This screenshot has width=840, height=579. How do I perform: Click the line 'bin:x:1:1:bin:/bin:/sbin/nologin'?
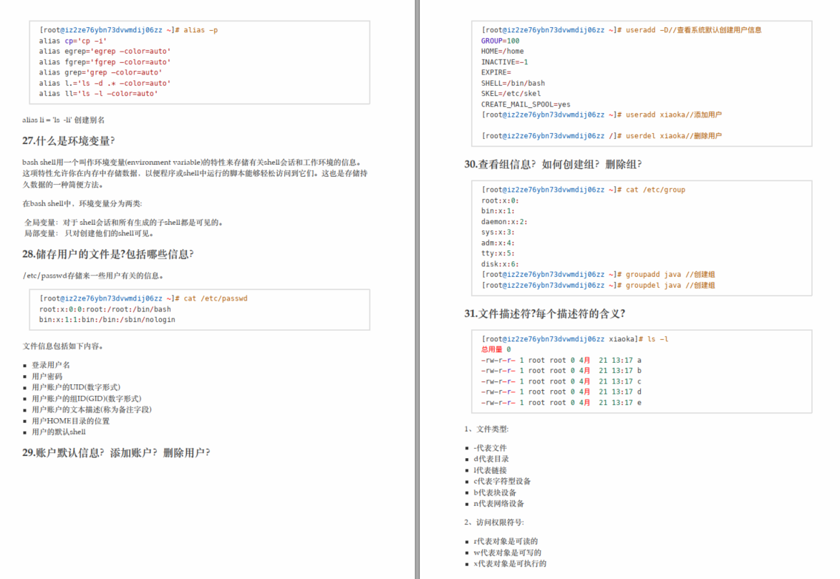(x=107, y=319)
